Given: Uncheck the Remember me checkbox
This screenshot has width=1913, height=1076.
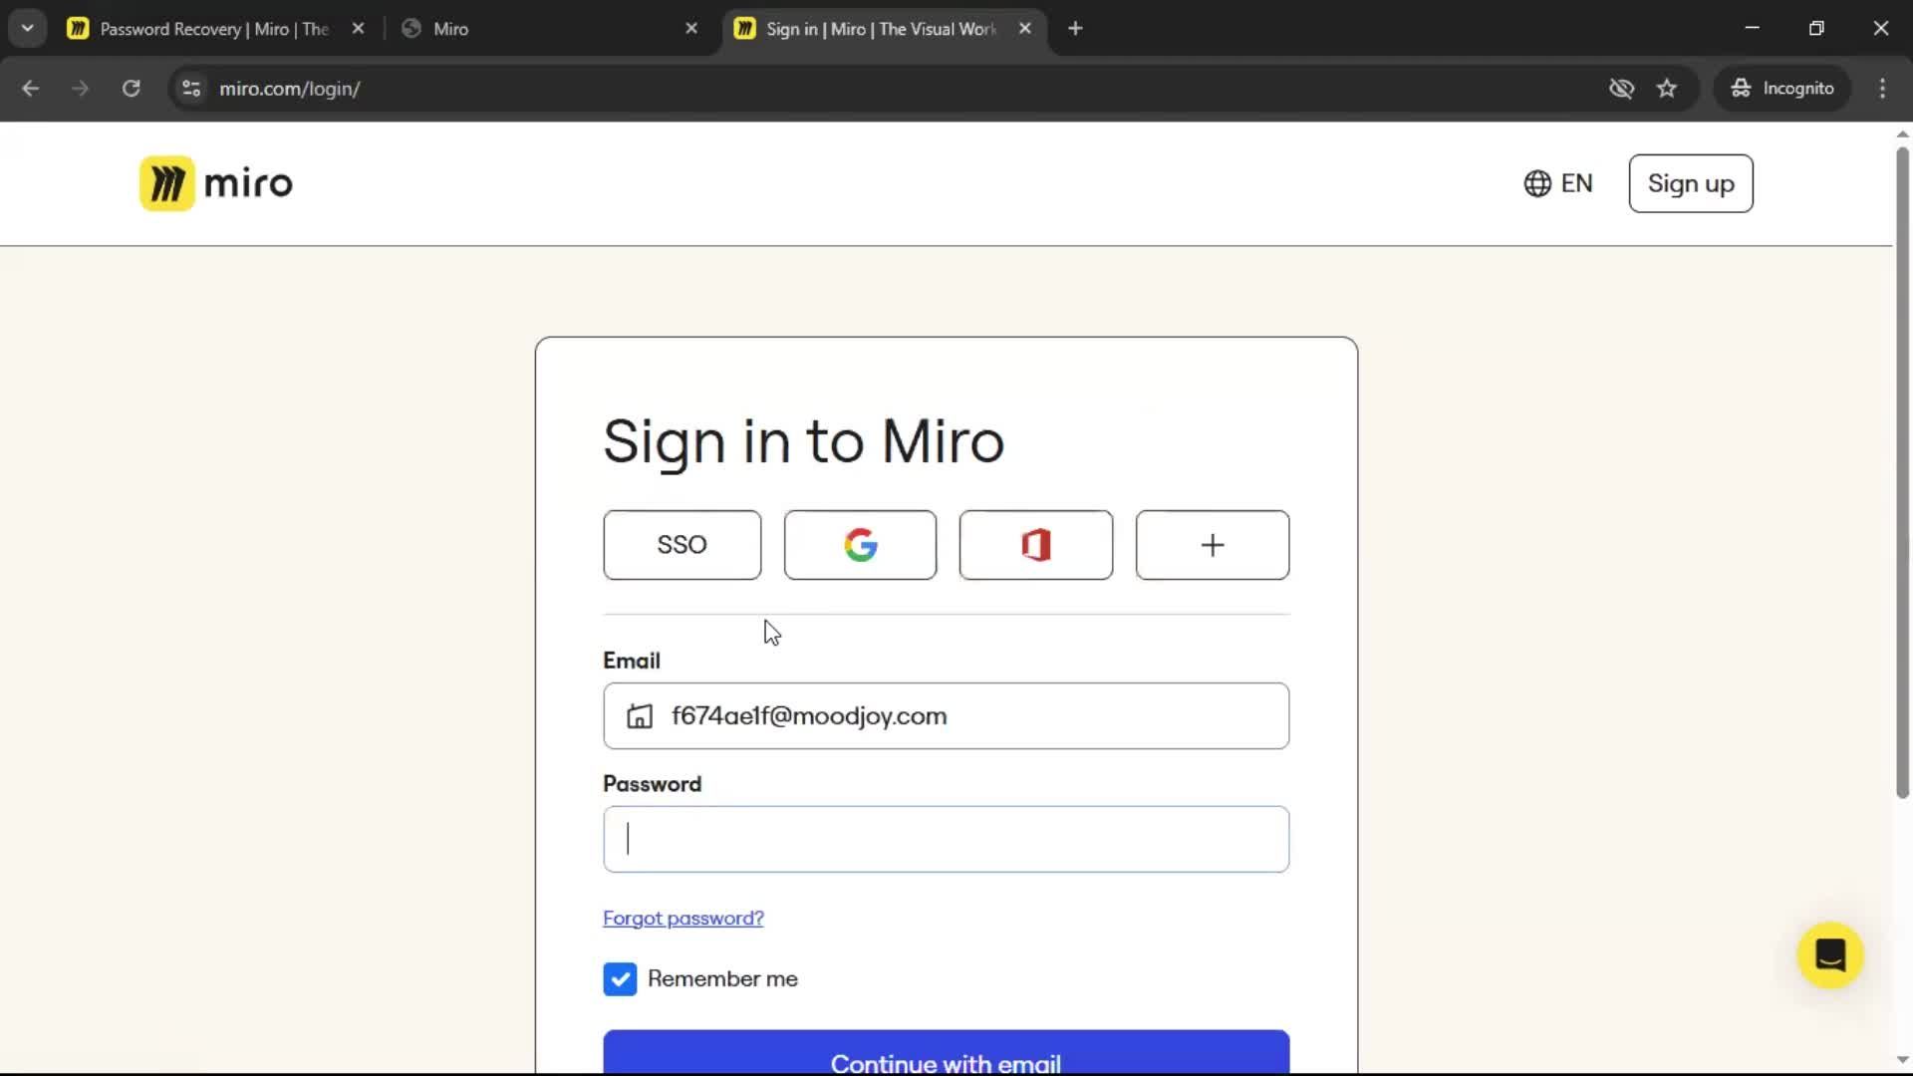Looking at the screenshot, I should (x=620, y=979).
